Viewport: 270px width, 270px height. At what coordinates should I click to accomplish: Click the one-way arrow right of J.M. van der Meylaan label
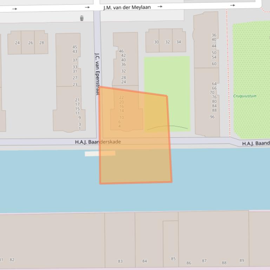(160, 6)
